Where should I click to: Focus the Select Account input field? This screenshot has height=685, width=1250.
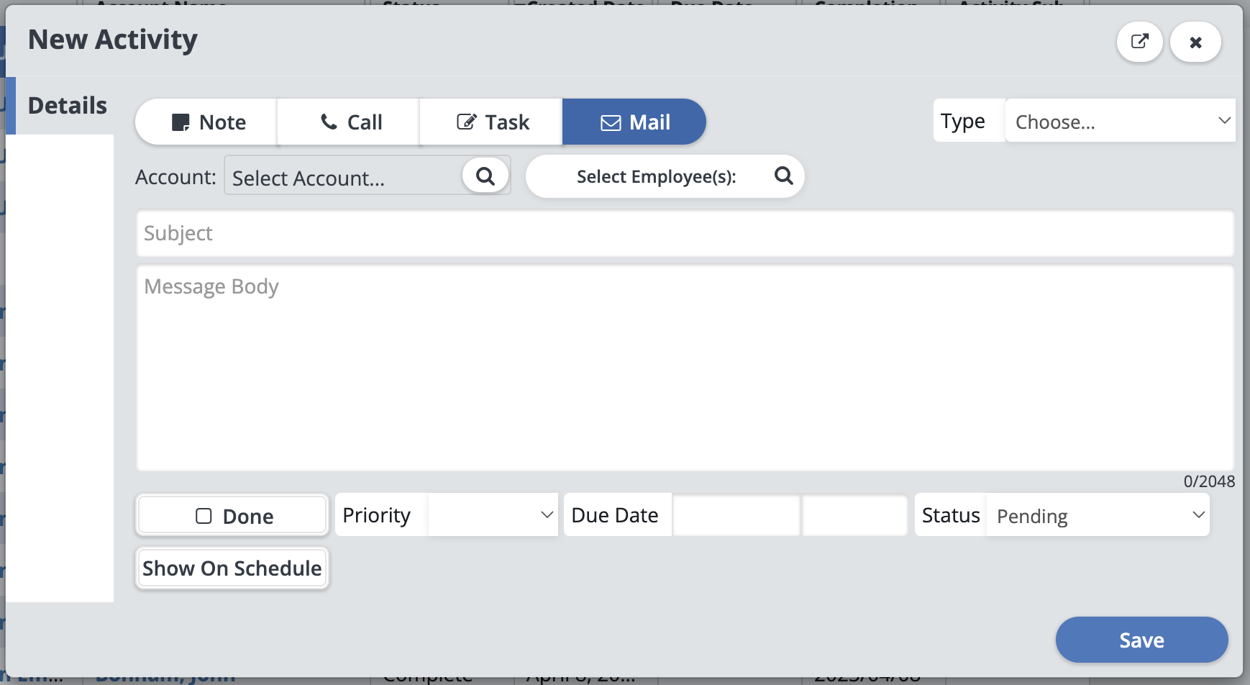pyautogui.click(x=344, y=176)
